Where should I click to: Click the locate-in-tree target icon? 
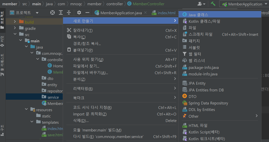pyautogui.click(x=52, y=13)
